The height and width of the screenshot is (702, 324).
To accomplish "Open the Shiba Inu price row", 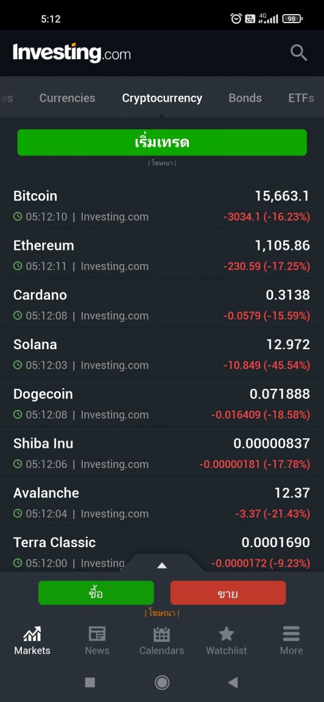I will coord(162,453).
